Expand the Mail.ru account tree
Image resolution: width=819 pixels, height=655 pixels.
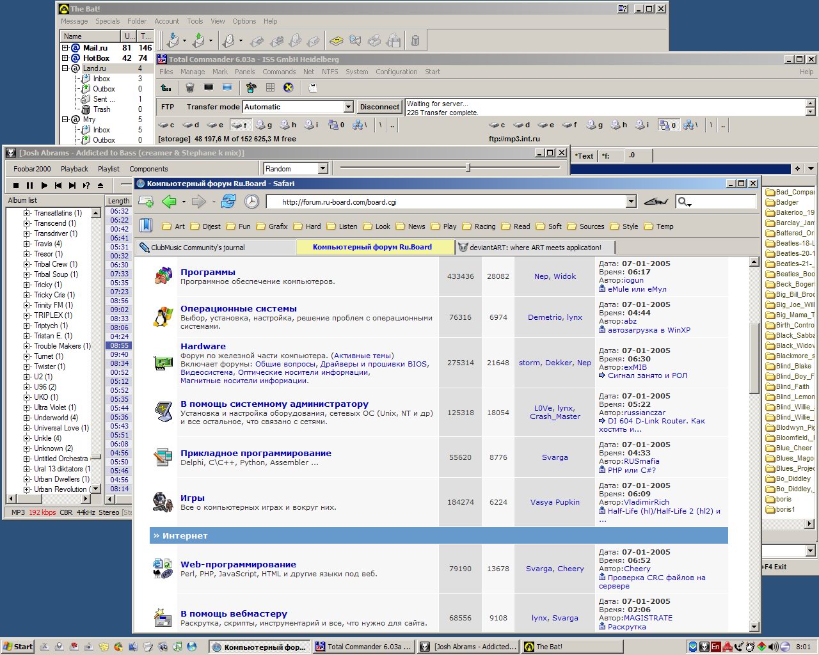click(x=65, y=48)
